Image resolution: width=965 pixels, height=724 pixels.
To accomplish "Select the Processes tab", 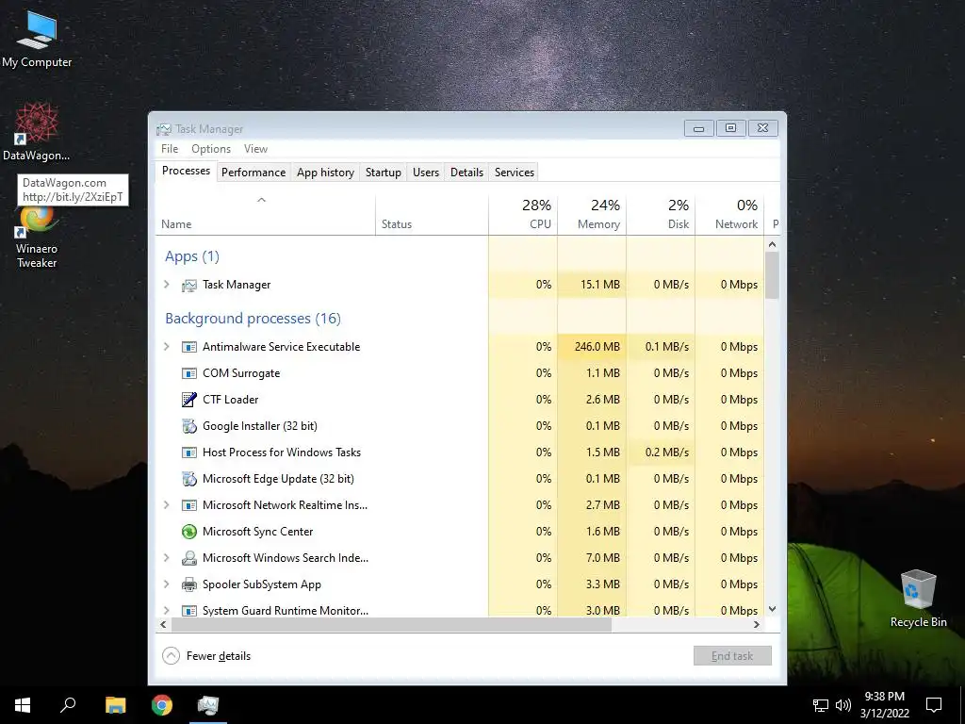I will pos(186,172).
